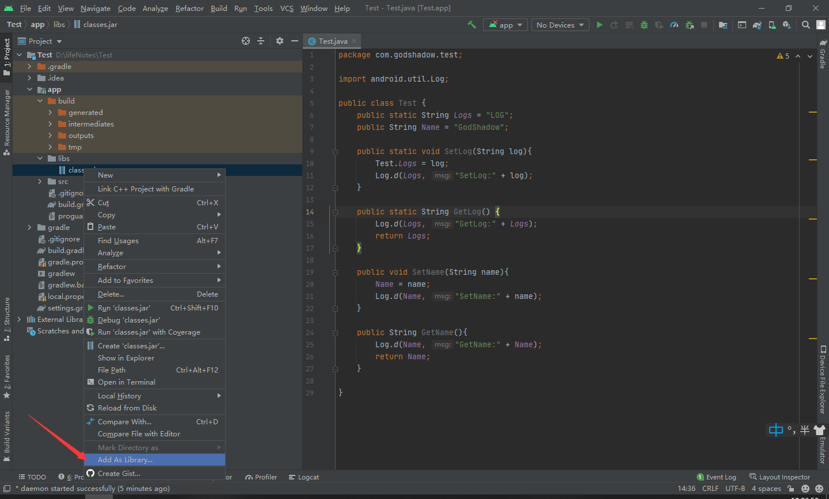829x499 pixels.
Task: Open the Refactor menu in menu bar
Action: point(189,8)
